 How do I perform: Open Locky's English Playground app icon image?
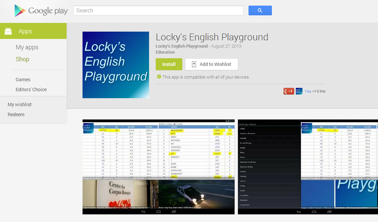(x=116, y=65)
